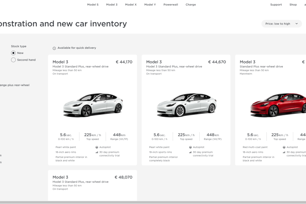Click the Shop link in the header

tap(293, 5)
